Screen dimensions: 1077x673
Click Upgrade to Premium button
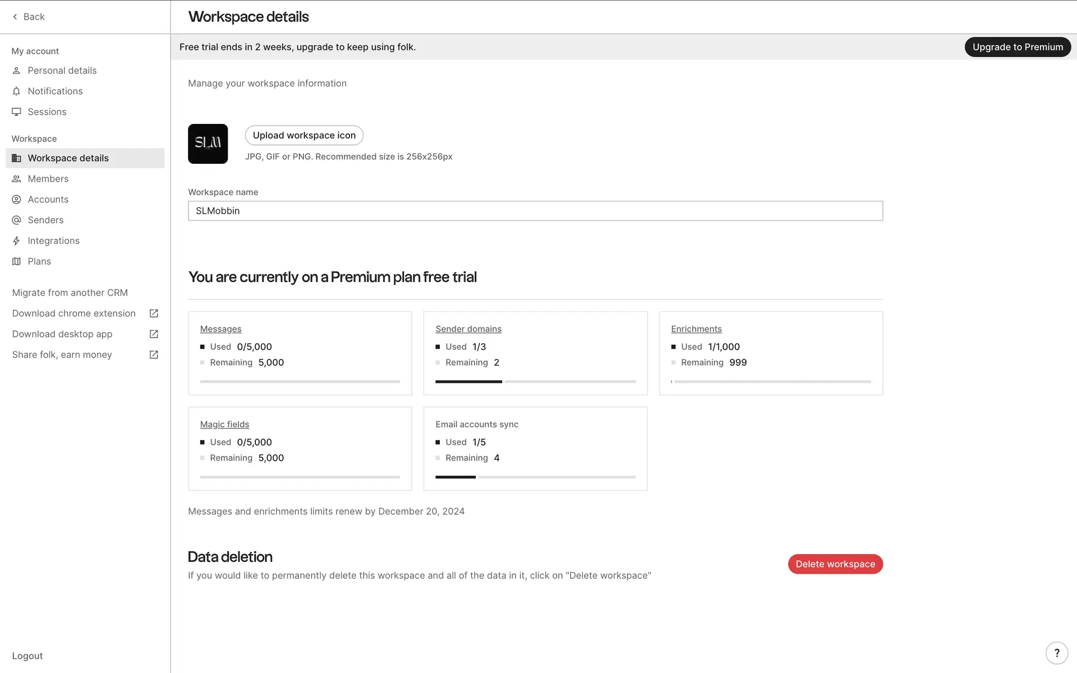[x=1017, y=47]
